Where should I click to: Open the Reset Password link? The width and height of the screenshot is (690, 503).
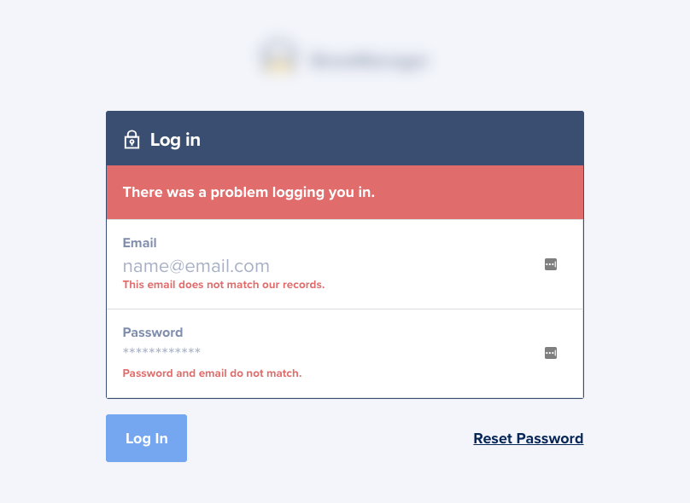(528, 438)
